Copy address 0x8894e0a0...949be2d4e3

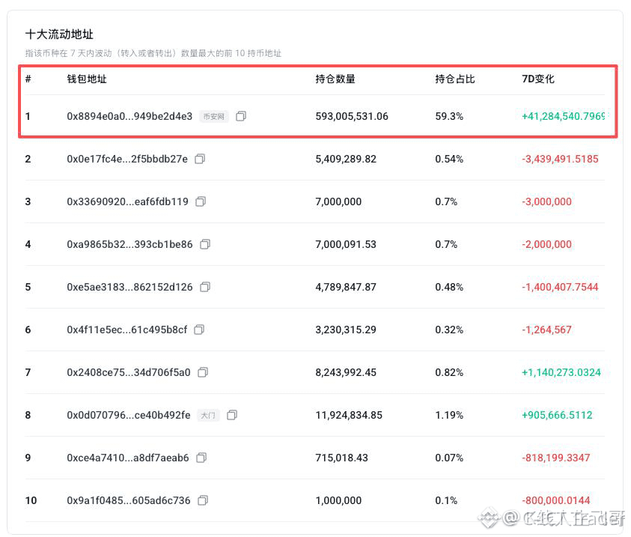[x=241, y=116]
